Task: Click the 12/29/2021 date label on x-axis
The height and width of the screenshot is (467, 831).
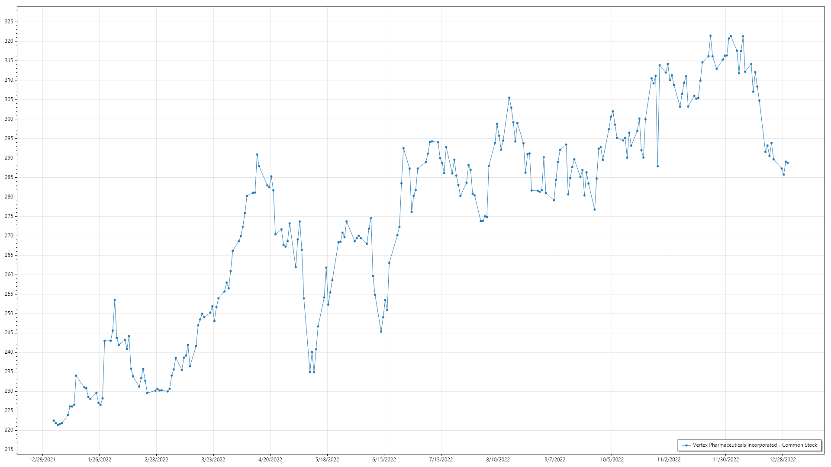Action: click(x=42, y=459)
